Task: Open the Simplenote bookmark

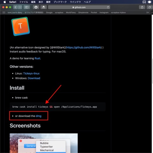Action: (83, 12)
